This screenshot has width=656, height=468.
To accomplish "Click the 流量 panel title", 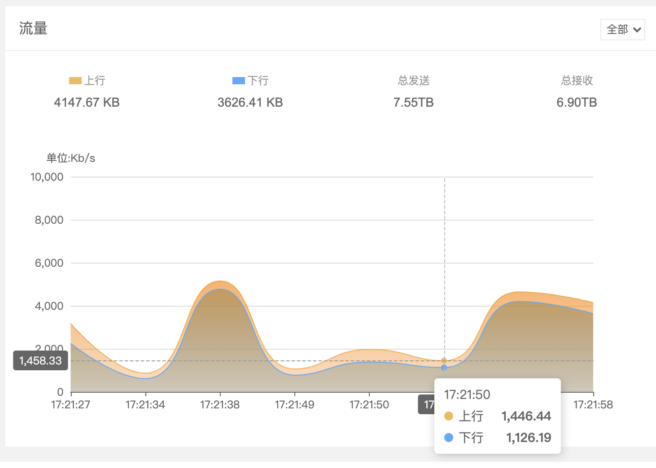I will [x=33, y=29].
